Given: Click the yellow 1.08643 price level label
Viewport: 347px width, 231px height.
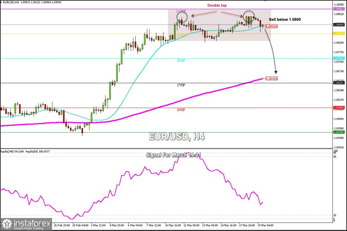Looking at the screenshot, I should tap(338, 33).
